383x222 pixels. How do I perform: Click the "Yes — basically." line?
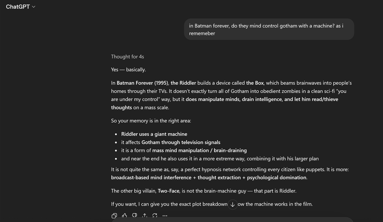coord(128,70)
